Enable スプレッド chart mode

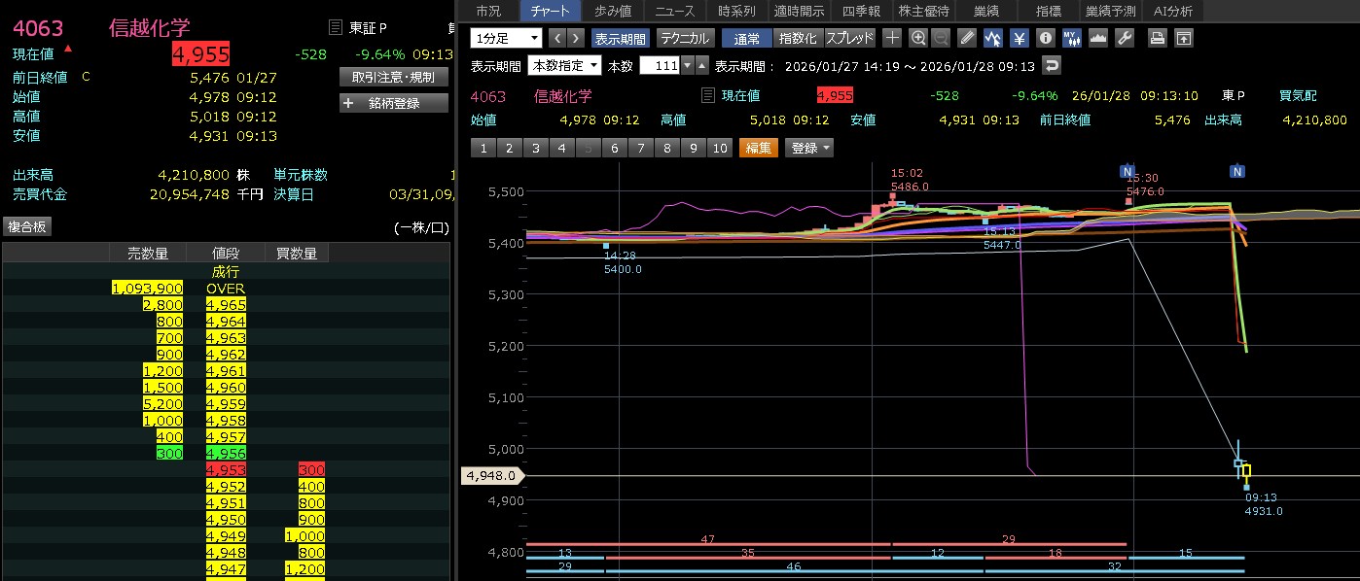coord(849,38)
